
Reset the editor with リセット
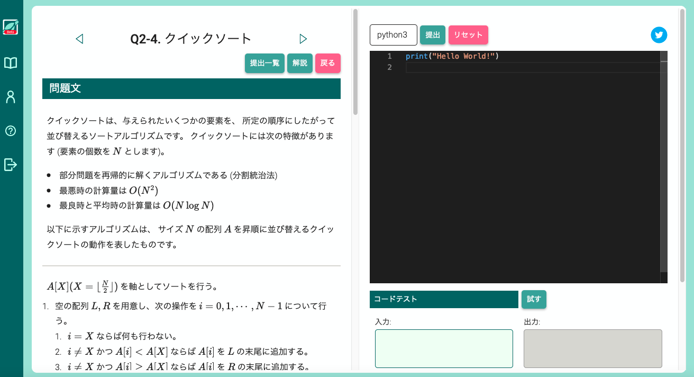point(468,34)
